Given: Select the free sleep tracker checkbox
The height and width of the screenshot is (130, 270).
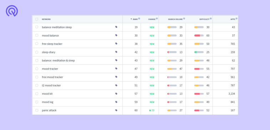Looking at the screenshot, I should [x=37, y=44].
